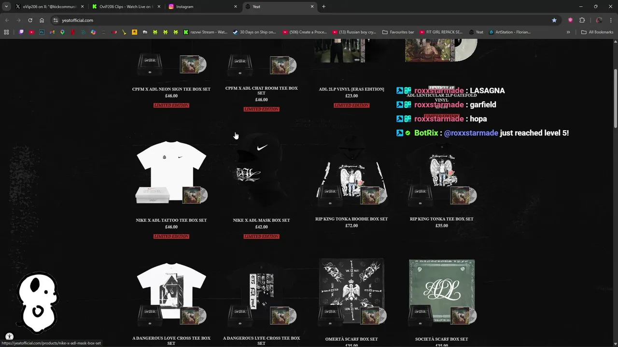Click Nike X ADL Tattoo Tee Box Set title
The image size is (618, 347).
[171, 220]
